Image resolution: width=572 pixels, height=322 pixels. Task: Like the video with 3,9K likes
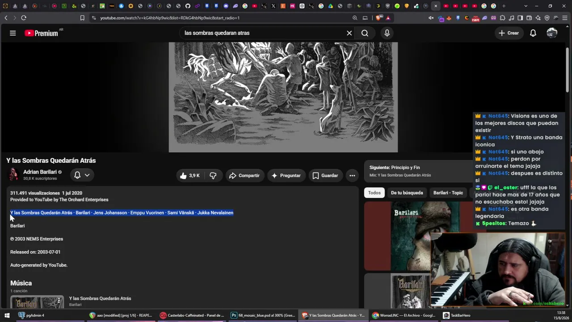point(190,176)
